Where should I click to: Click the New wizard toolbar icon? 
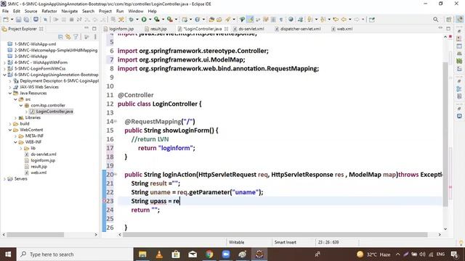click(6, 20)
